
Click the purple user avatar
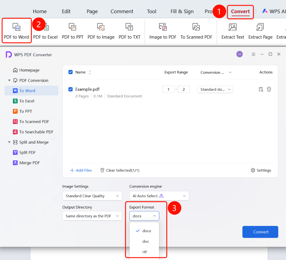pyautogui.click(x=239, y=54)
